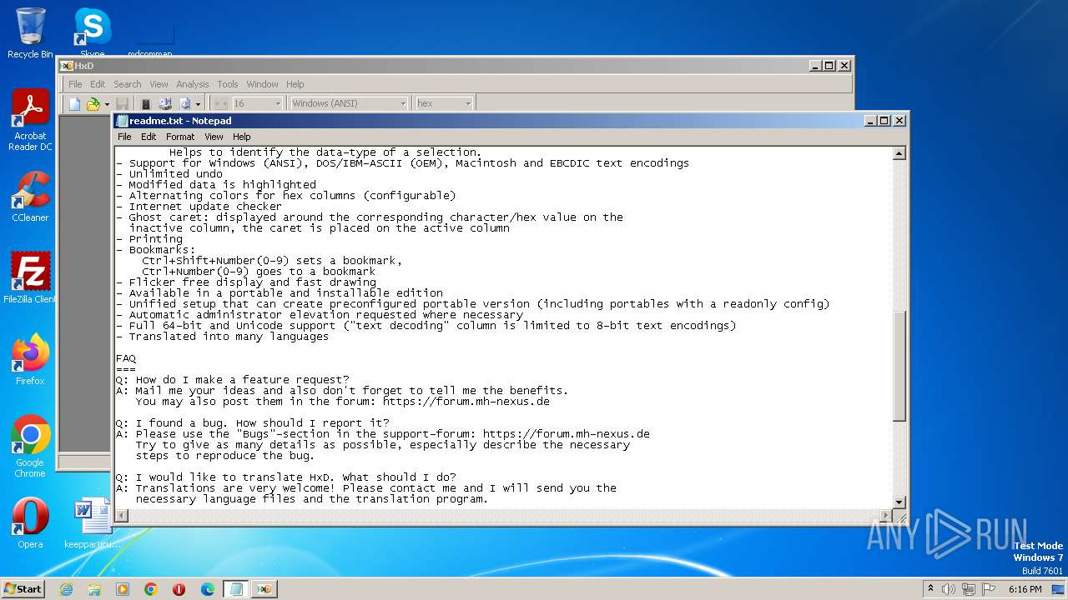
Task: Click the Save disk icon in HxD toolbar
Action: 122,103
